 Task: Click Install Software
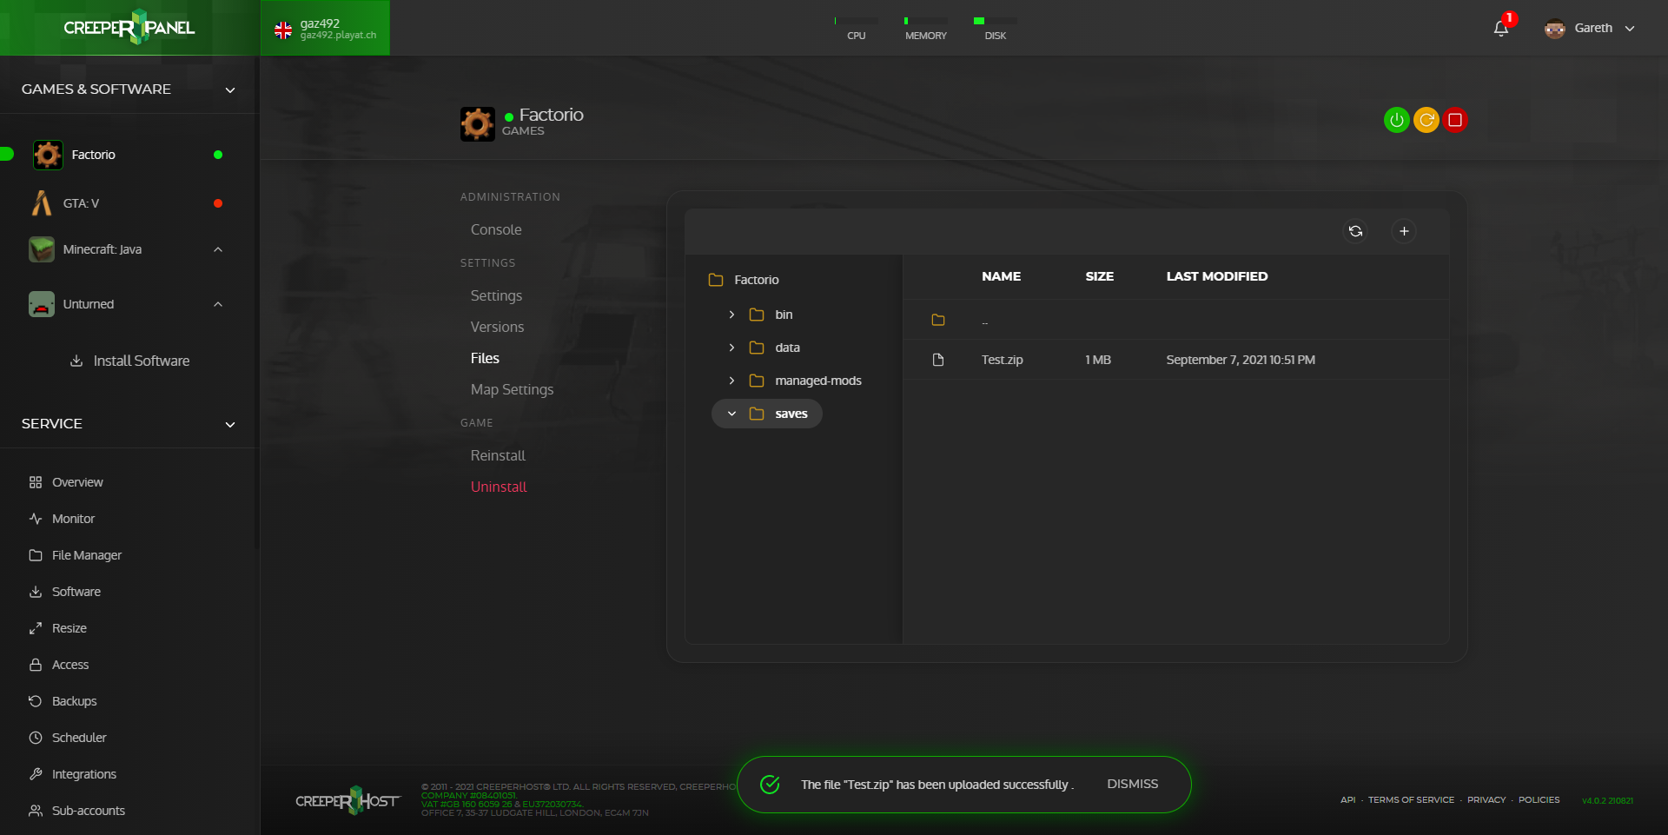pyautogui.click(x=129, y=361)
